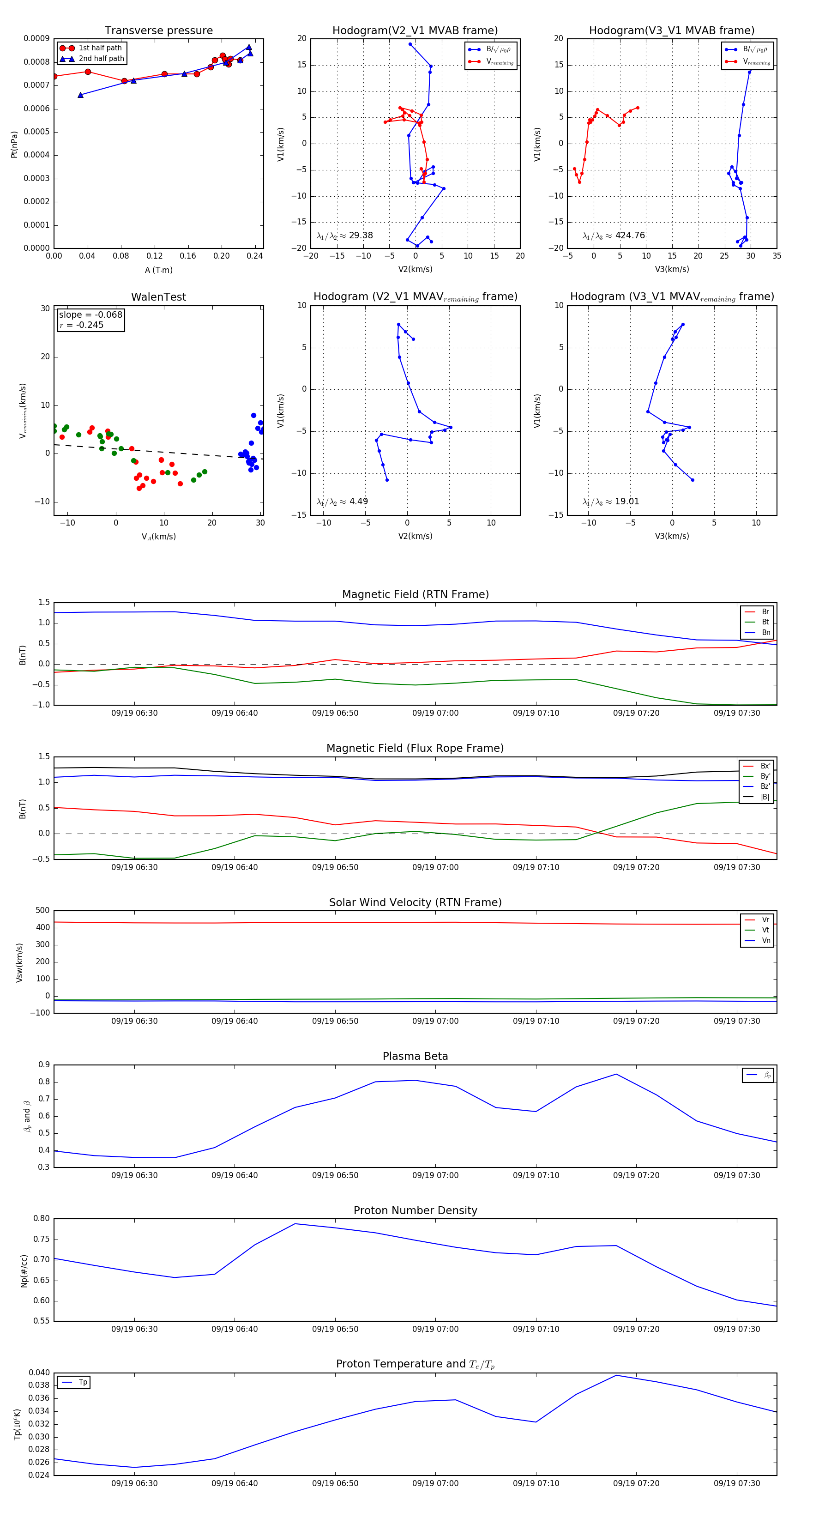Click the 'Proton Temperature and Te/Tp' title
The height and width of the screenshot is (1524, 831).
(415, 1364)
